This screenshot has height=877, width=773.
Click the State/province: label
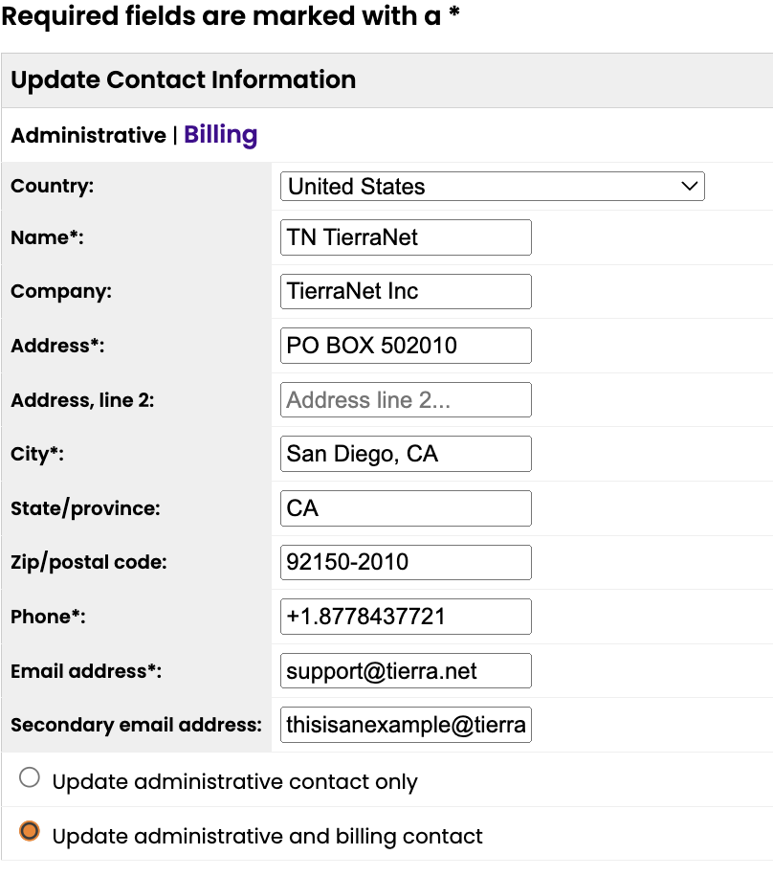[x=85, y=508]
